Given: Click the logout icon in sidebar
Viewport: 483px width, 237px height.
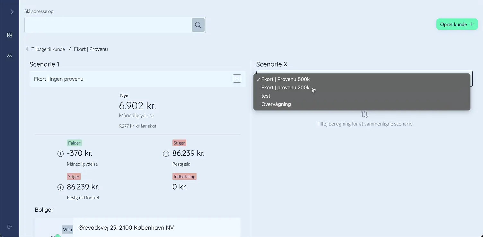Looking at the screenshot, I should (10, 227).
